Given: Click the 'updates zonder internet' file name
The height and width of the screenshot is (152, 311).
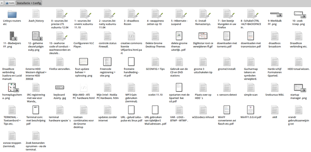Looking at the screenshot, I should coord(107,119).
